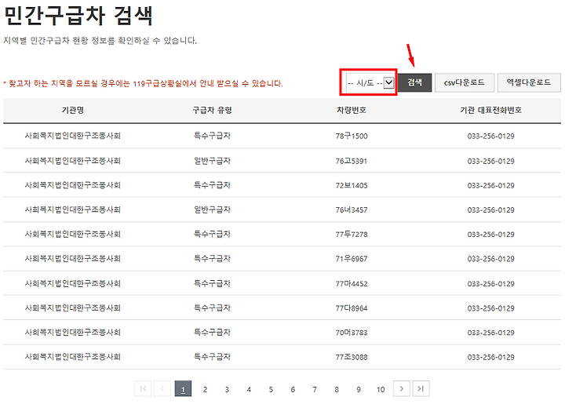Click vehicle number 77두7278

[352, 235]
